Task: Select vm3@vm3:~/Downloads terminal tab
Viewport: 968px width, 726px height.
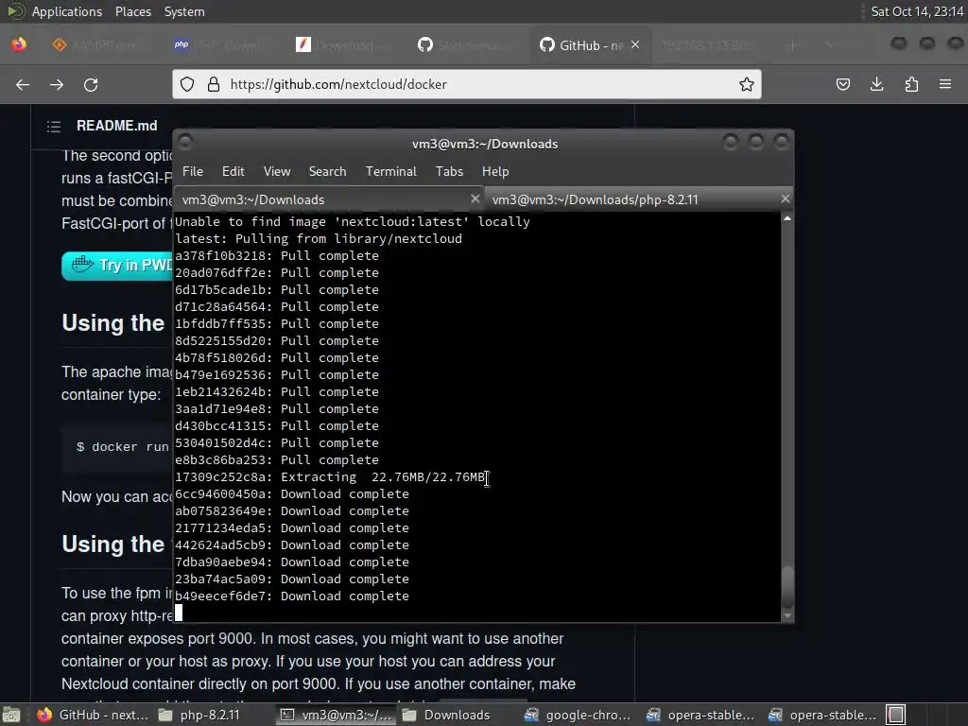Action: 327,199
